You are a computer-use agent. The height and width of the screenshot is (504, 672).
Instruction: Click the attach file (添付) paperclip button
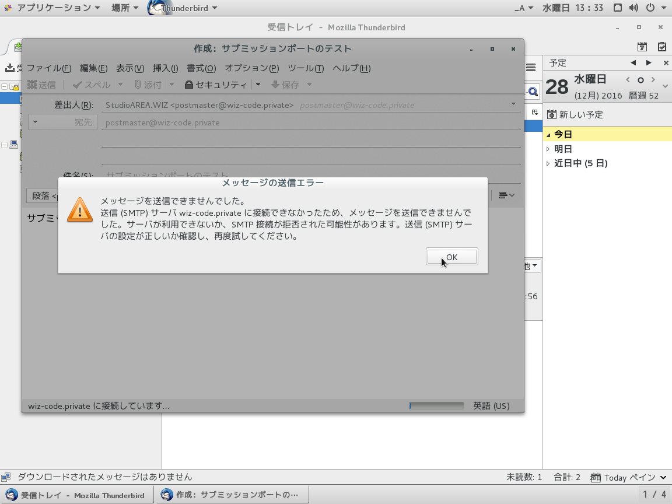(x=148, y=85)
